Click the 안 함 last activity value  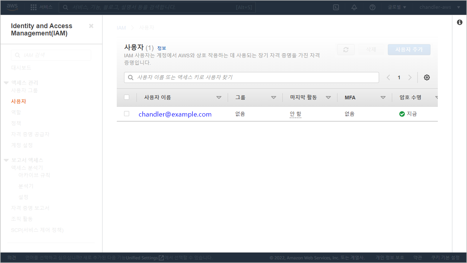(x=296, y=114)
